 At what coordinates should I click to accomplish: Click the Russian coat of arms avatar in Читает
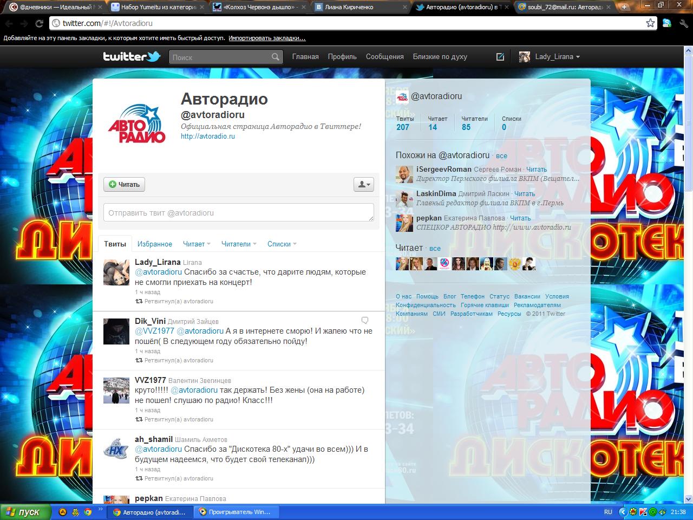514,264
